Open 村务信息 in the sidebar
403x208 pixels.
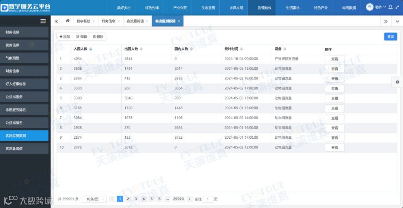click(x=24, y=32)
